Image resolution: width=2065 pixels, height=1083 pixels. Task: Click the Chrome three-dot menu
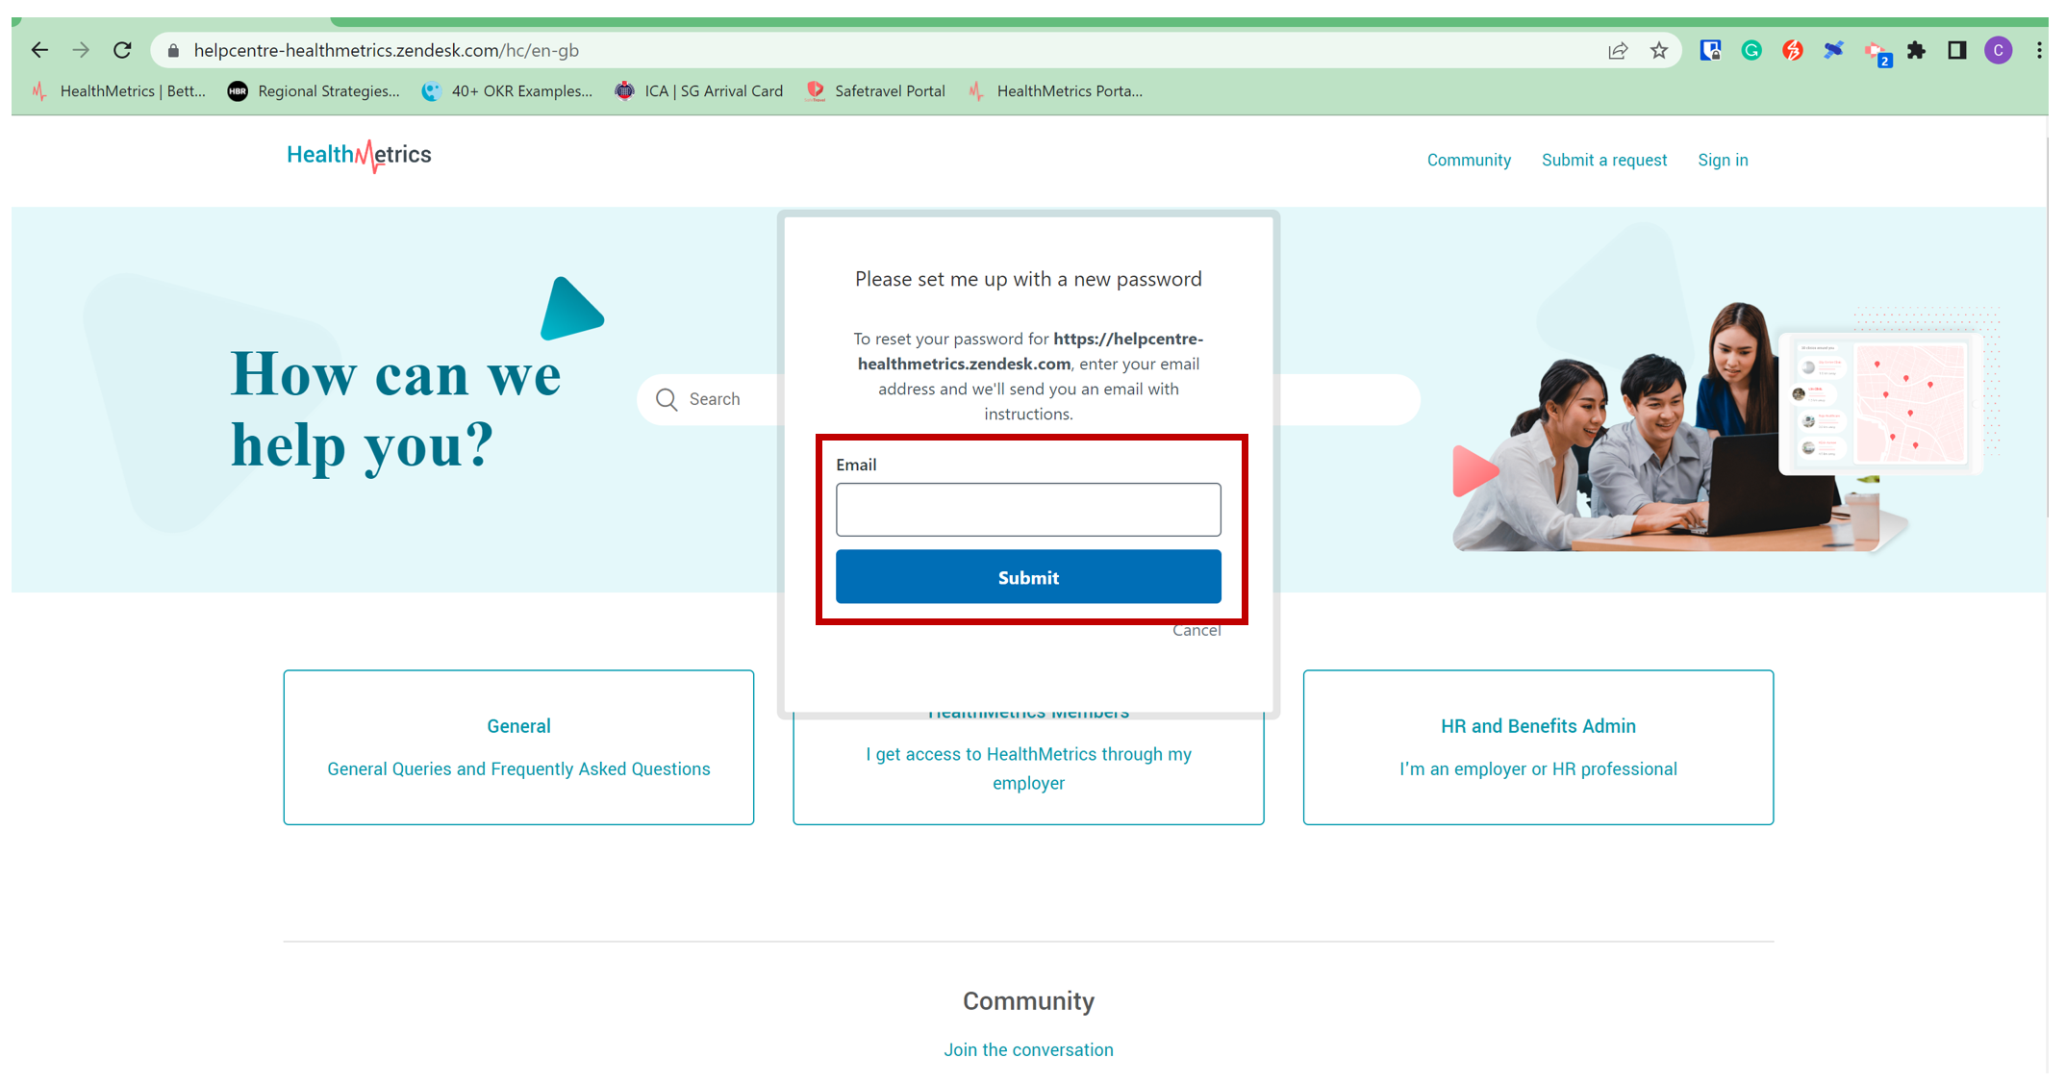(x=2039, y=50)
